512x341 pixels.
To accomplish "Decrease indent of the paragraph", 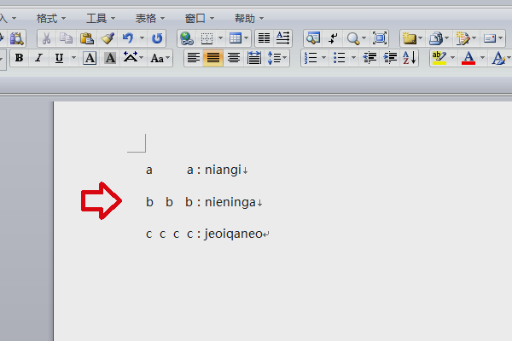I will 369,58.
